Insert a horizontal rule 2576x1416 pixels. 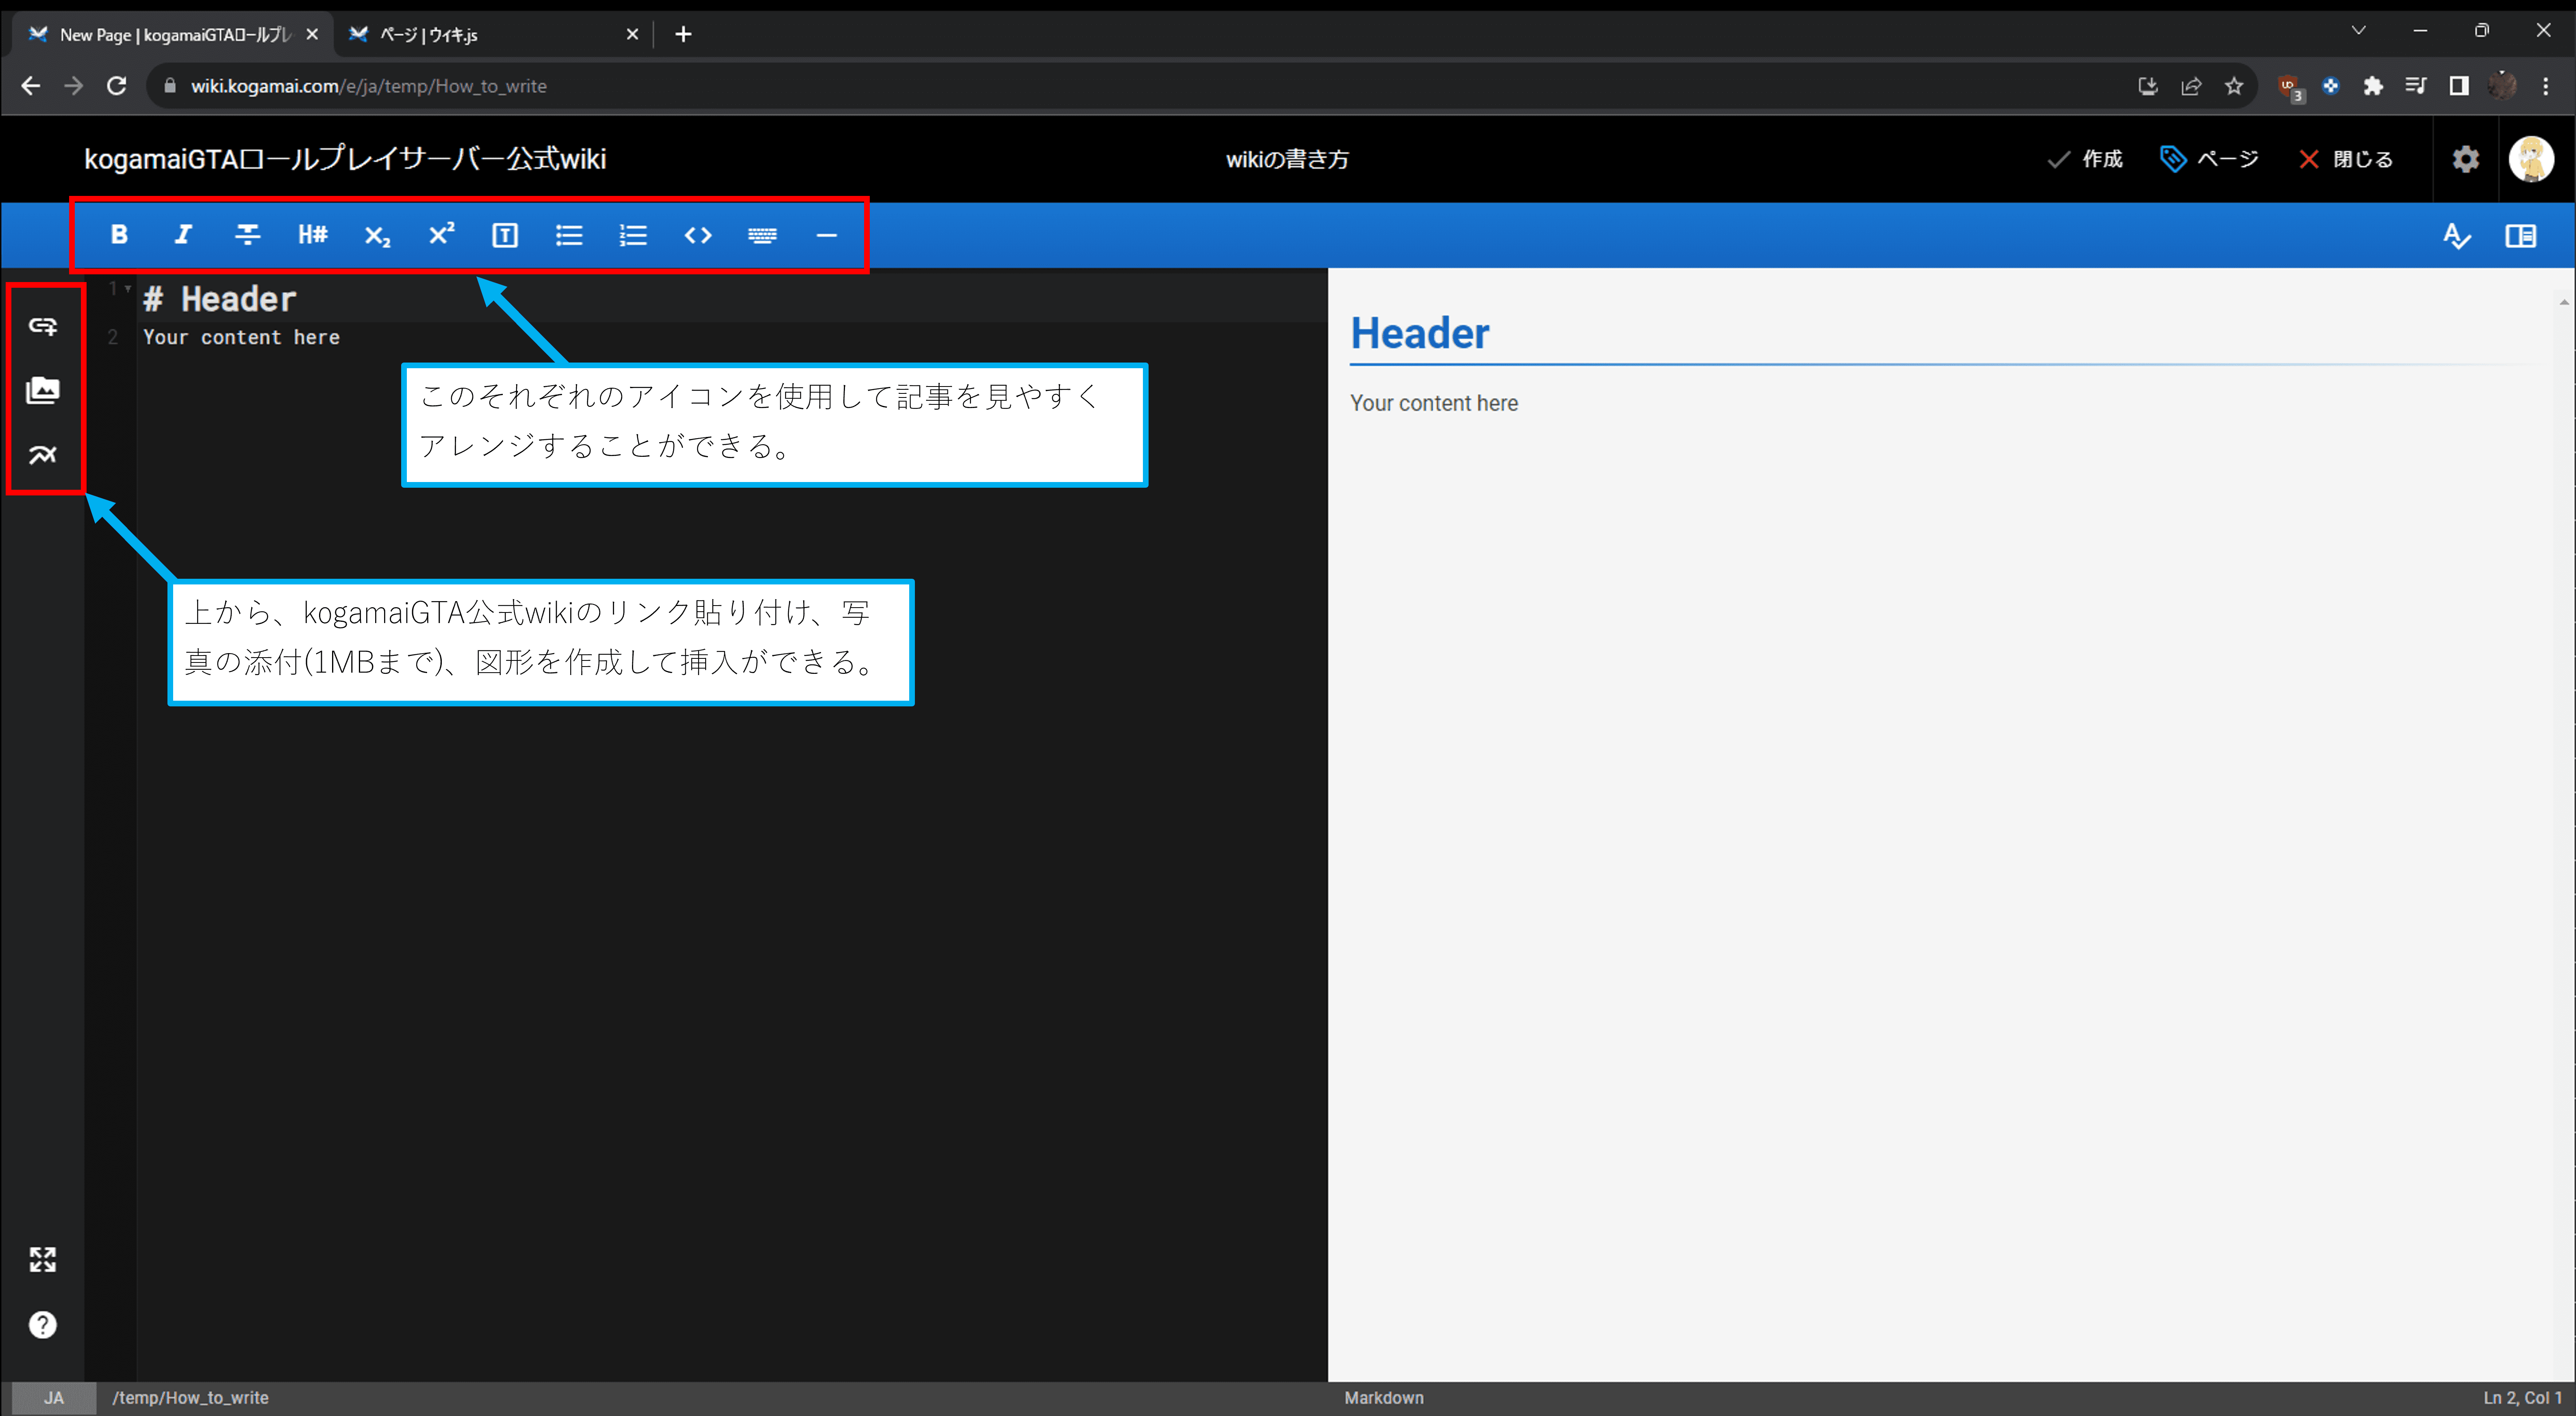coord(826,235)
